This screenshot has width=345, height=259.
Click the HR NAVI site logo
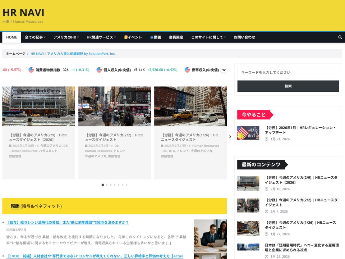23,13
